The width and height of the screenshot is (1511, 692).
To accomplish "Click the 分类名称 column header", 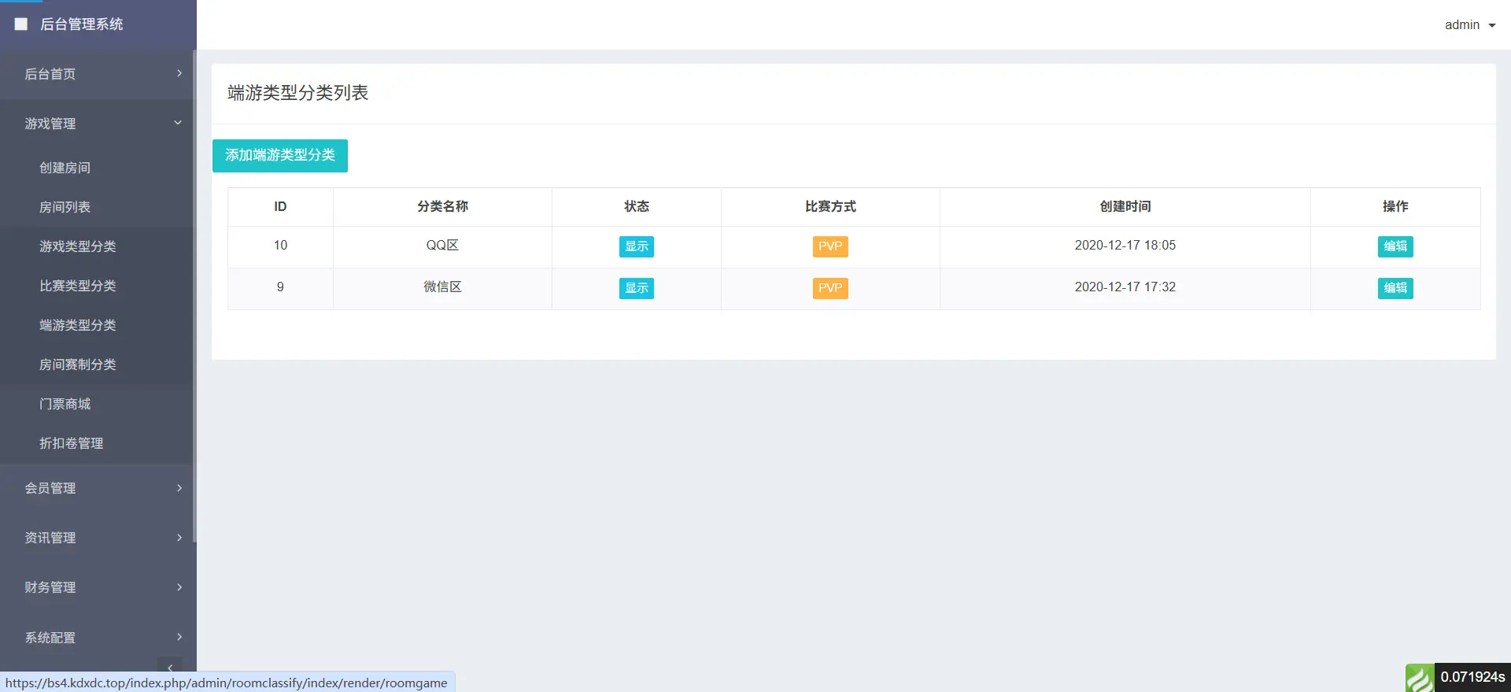I will pyautogui.click(x=442, y=206).
